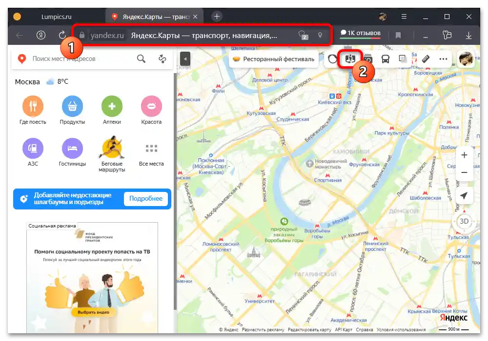Image resolution: width=488 pixels, height=341 pixels.
Task: Open the Гостиницы category
Action: pos(72,152)
